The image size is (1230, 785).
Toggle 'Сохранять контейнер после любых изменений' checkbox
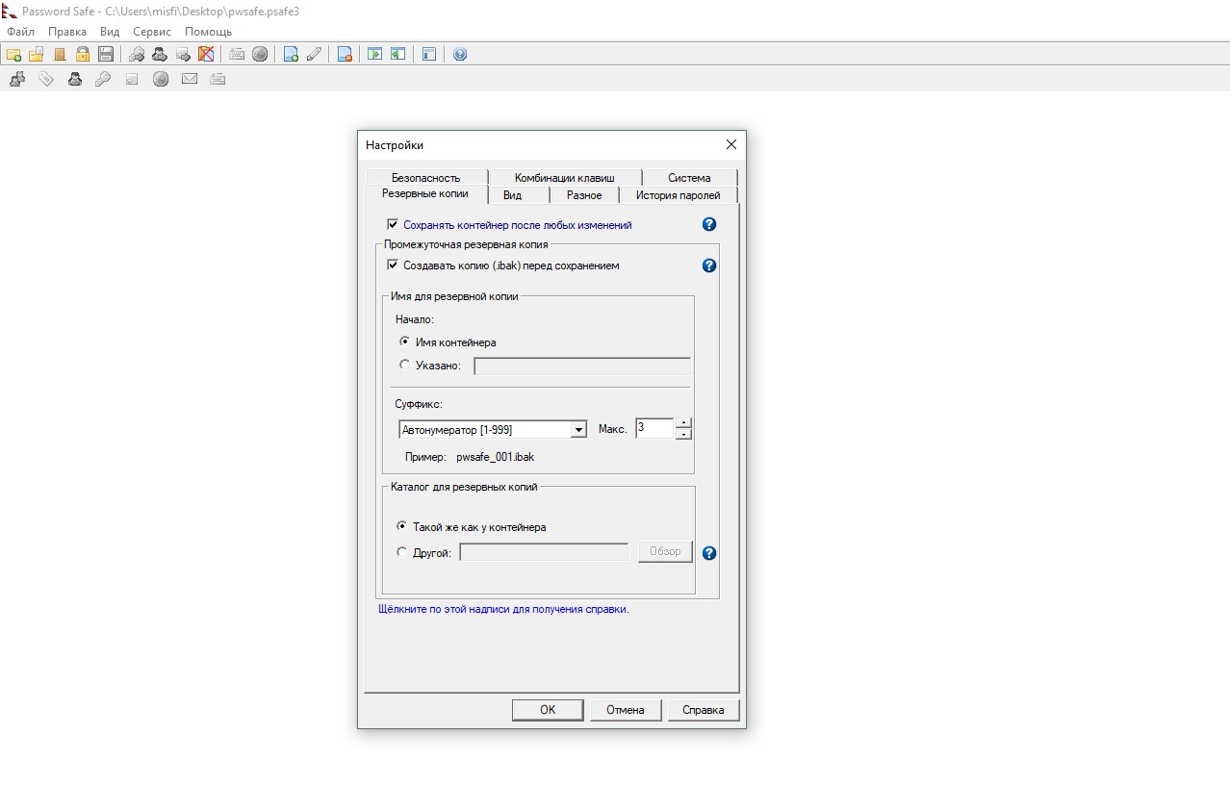pyautogui.click(x=393, y=224)
